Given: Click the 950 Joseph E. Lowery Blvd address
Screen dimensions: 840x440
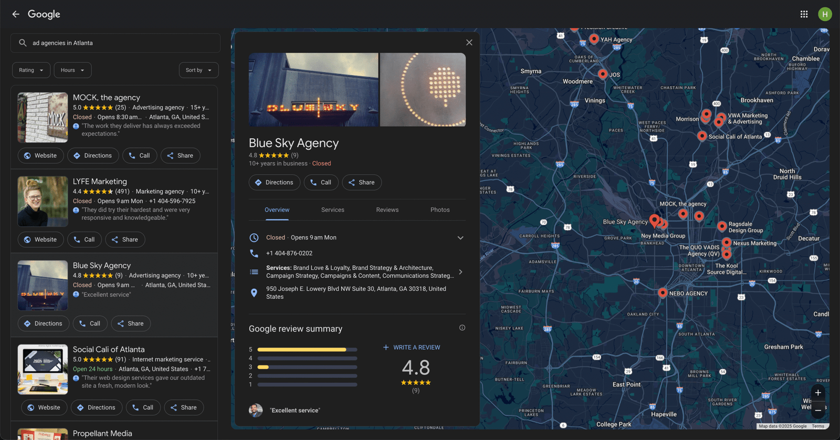Looking at the screenshot, I should pyautogui.click(x=356, y=293).
